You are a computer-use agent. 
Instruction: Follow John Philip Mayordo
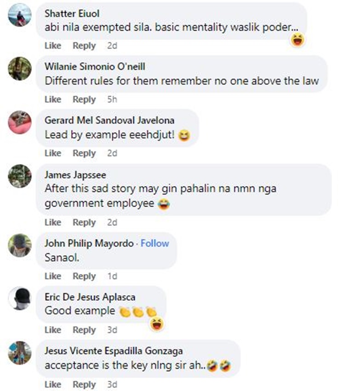click(155, 243)
